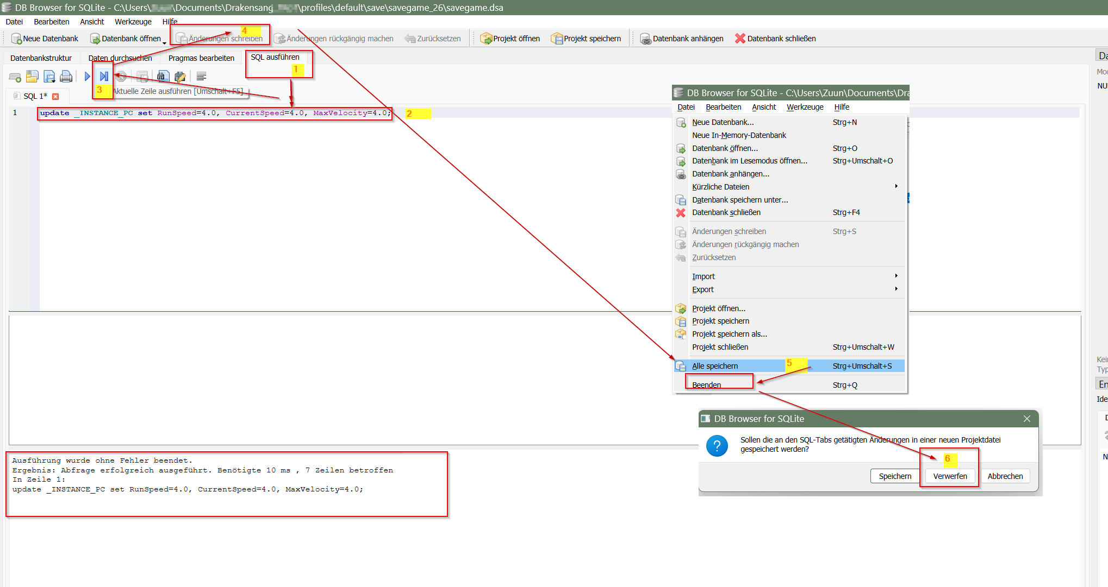The height and width of the screenshot is (587, 1108).
Task: Click the open SQL file icon
Action: 32,77
